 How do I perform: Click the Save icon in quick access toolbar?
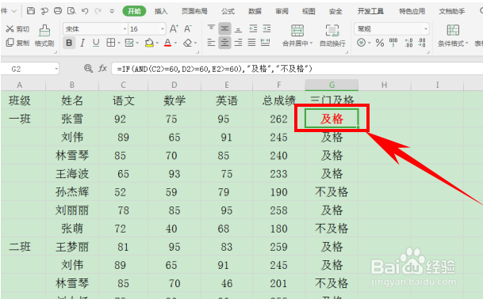(31, 11)
